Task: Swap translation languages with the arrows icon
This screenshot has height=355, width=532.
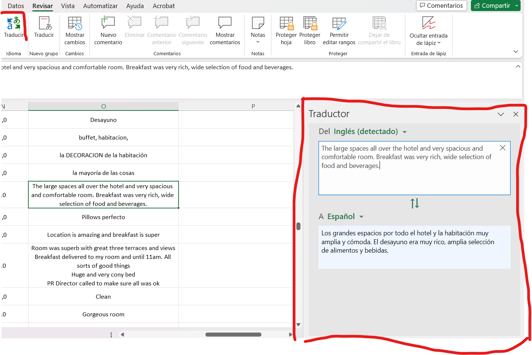Action: pyautogui.click(x=415, y=203)
